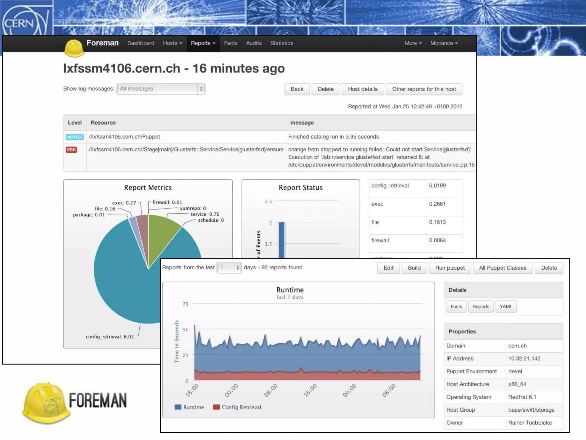Click the Foreman yellow helmet logo
Screen dimensions: 586x440
(74, 48)
